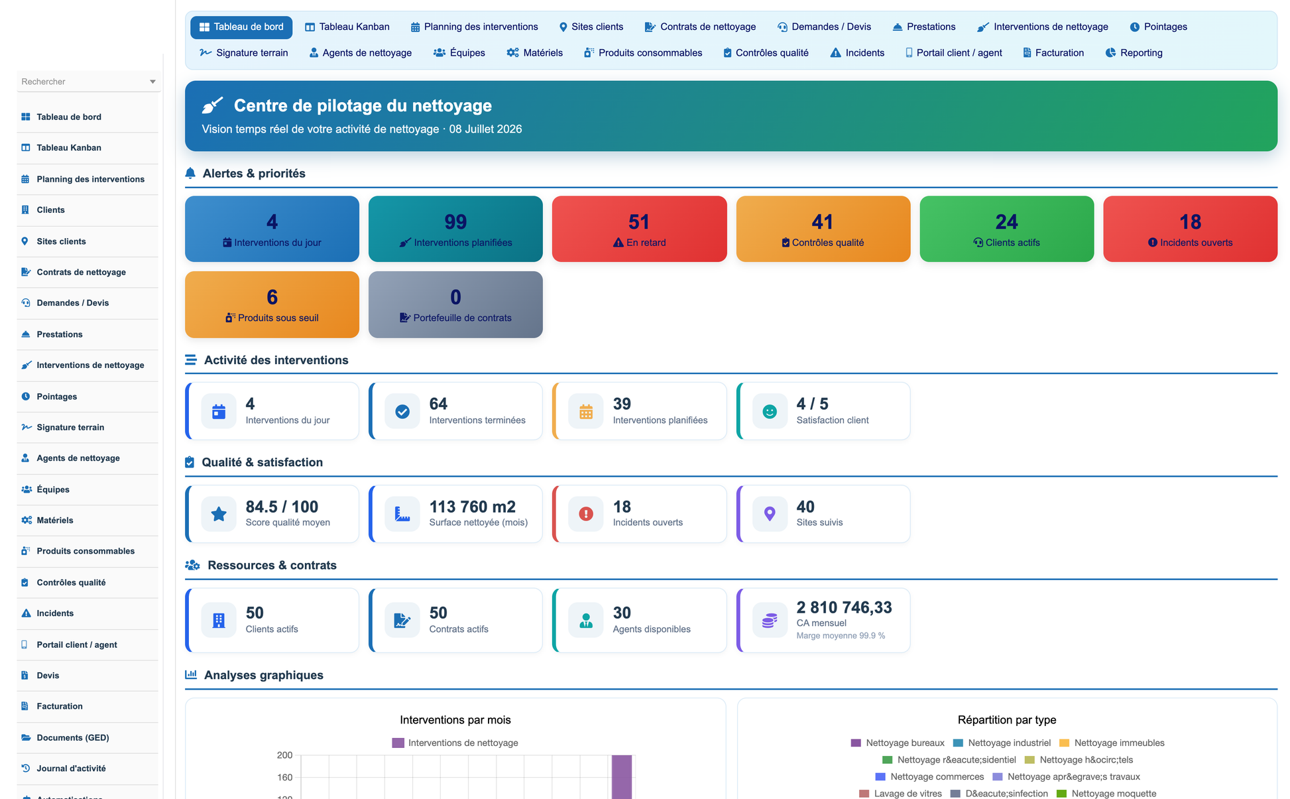Click the star icon on the Score qualité moyen card

tap(219, 514)
